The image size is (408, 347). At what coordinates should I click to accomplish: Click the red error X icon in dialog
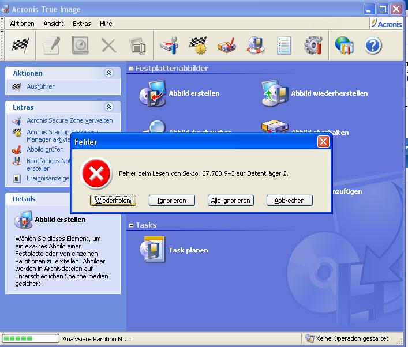(x=96, y=173)
